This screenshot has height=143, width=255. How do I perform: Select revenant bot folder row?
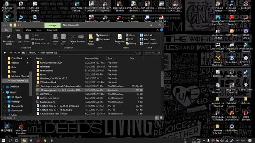89,71
